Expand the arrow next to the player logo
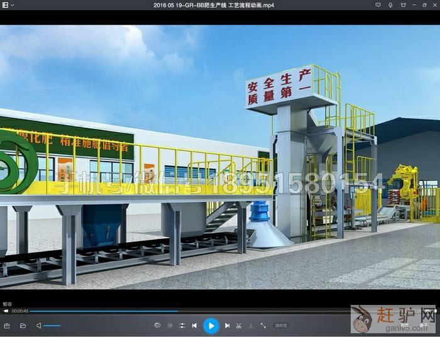This screenshot has height=337, width=440. point(13,5)
